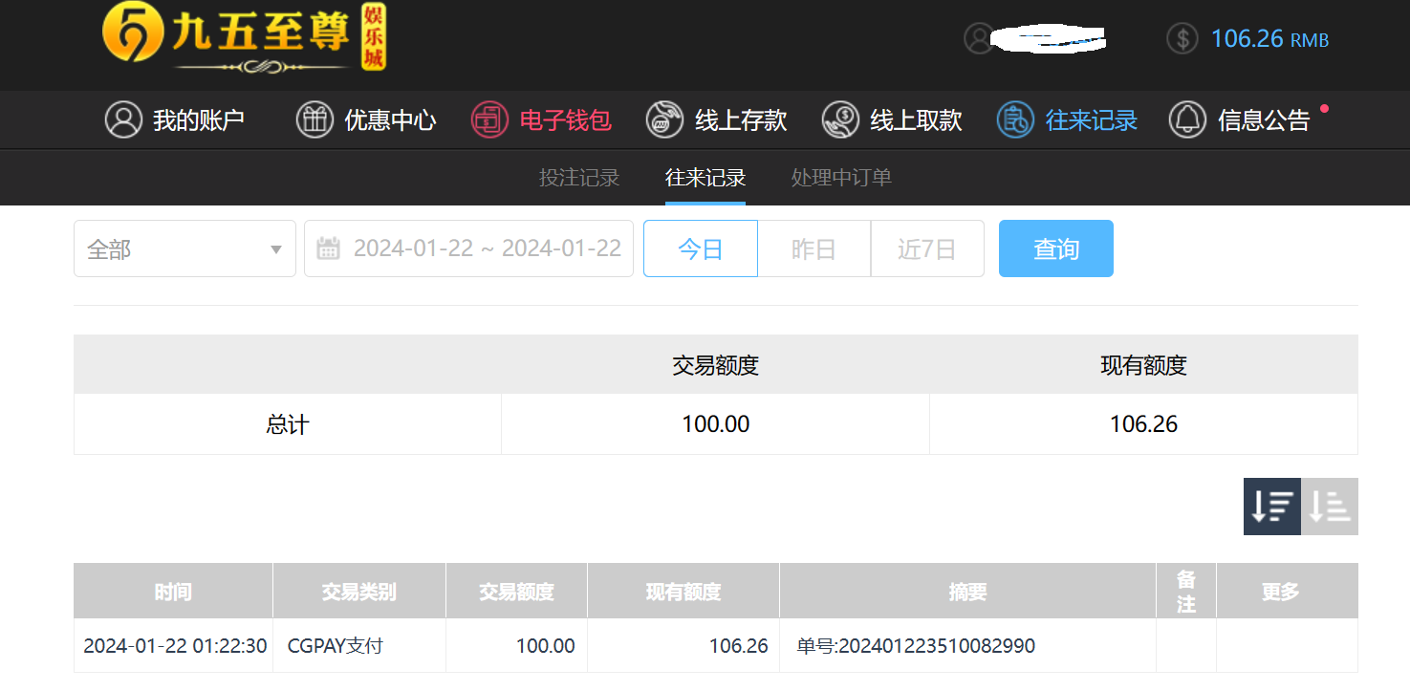Click the 总计 row label
1410x691 pixels.
pyautogui.click(x=288, y=424)
